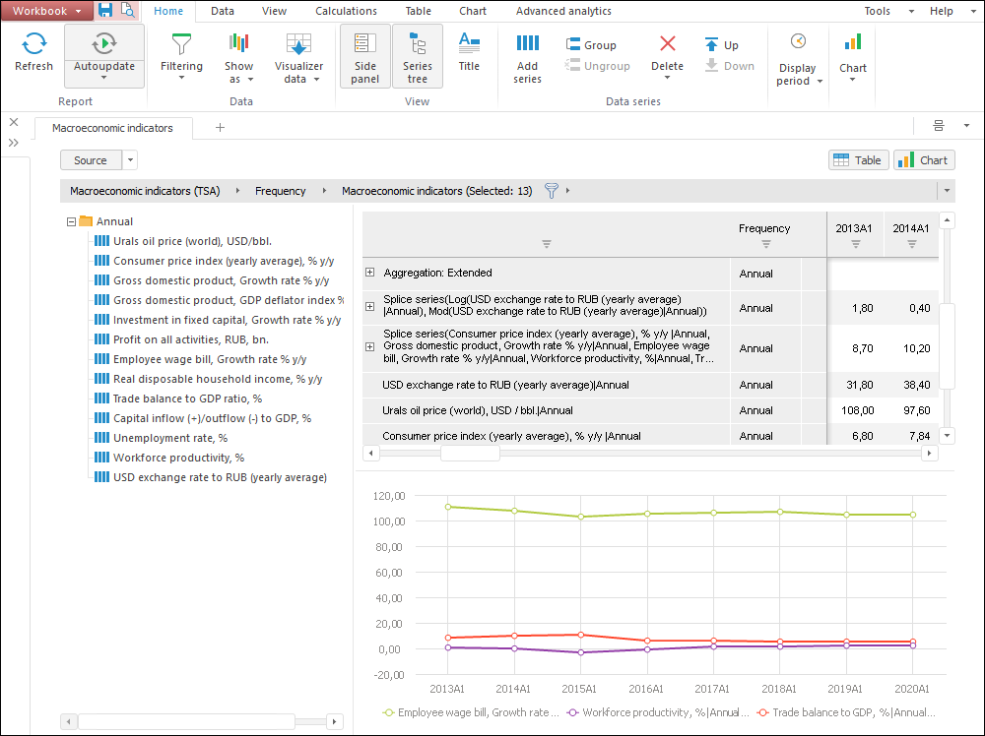This screenshot has height=736, width=985.
Task: Toggle the Chart view button at top right
Action: [924, 160]
